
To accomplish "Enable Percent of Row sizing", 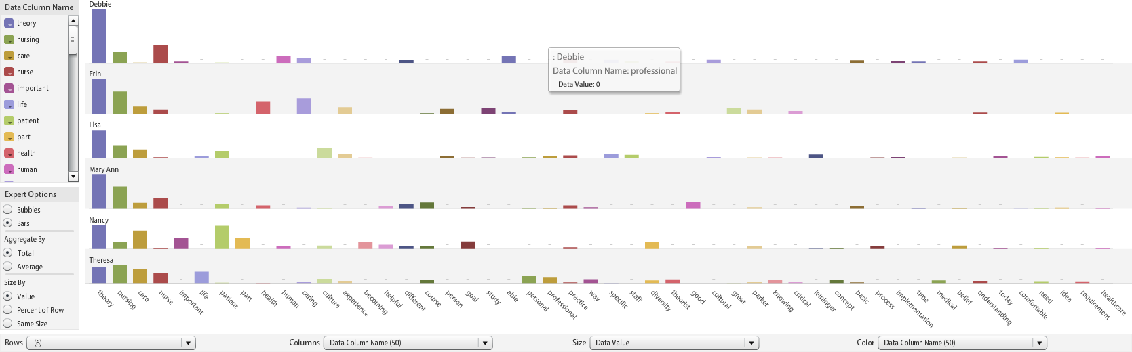I will coord(8,310).
